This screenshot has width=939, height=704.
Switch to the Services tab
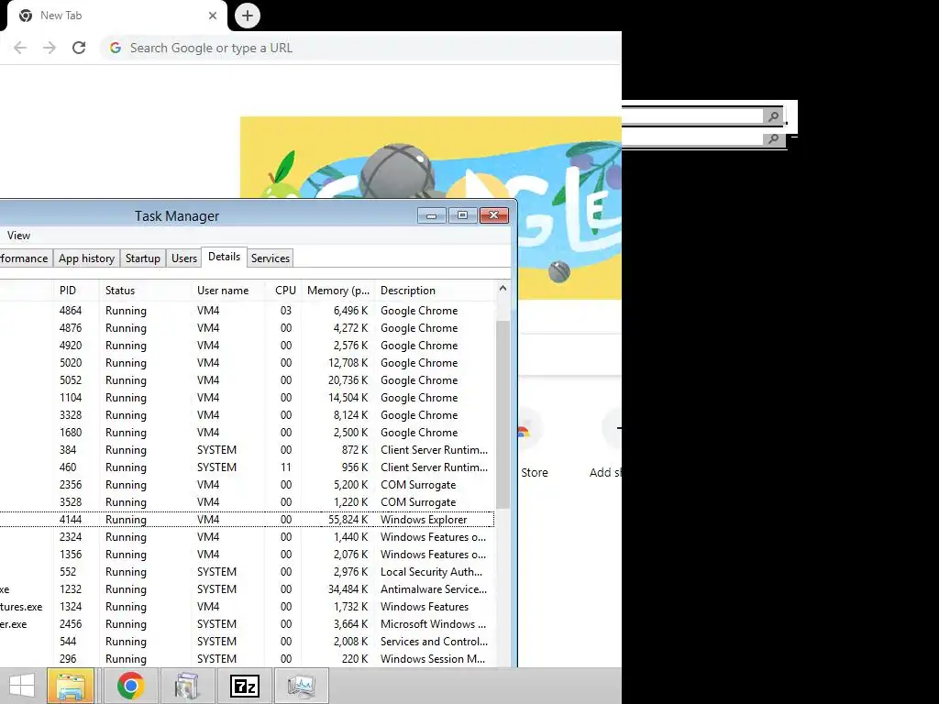[271, 258]
